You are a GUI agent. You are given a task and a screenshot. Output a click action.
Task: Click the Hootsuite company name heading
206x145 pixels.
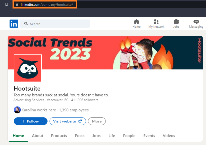tap(27, 89)
